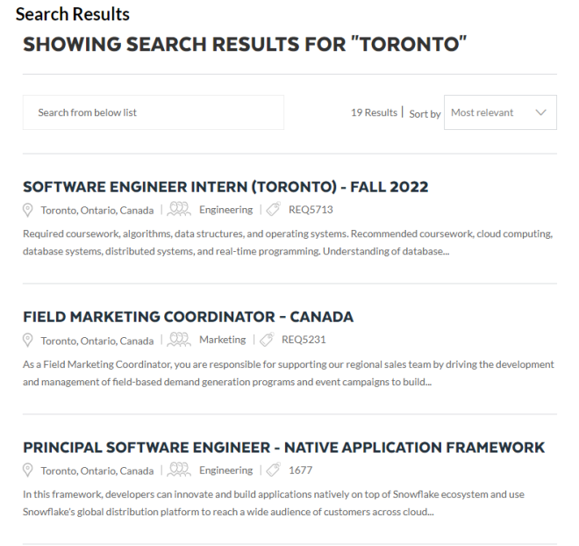Click the tag icon next to 1677
Viewport: 579px width, 546px height.
(x=273, y=470)
